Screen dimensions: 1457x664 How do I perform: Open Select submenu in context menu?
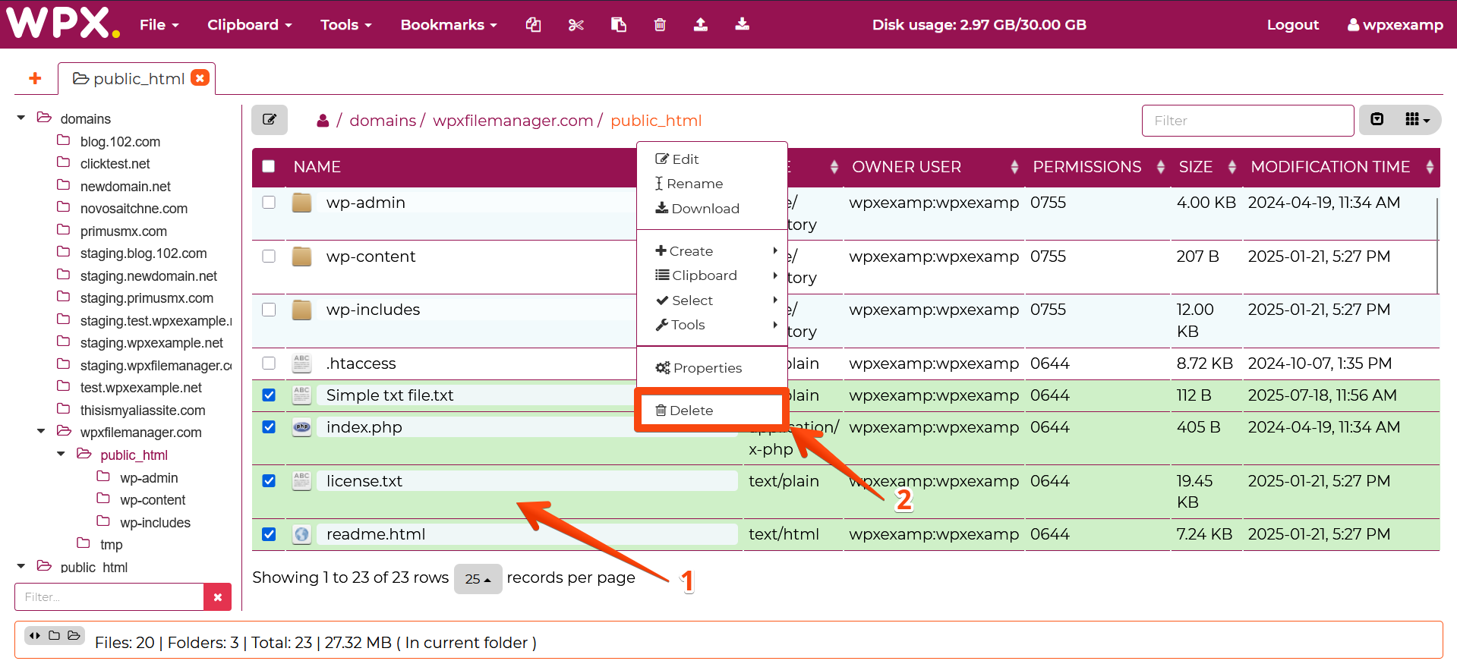pyautogui.click(x=712, y=301)
